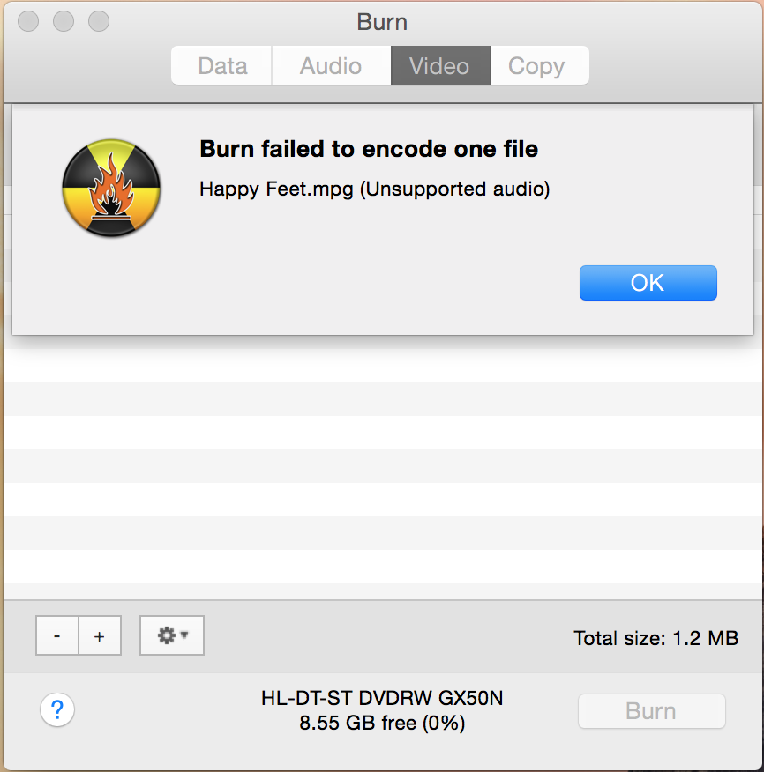The width and height of the screenshot is (764, 772).
Task: Select the Video tab
Action: pos(440,65)
